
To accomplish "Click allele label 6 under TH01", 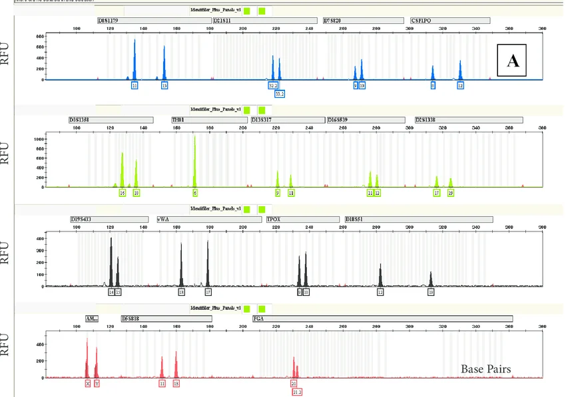I will coord(195,193).
